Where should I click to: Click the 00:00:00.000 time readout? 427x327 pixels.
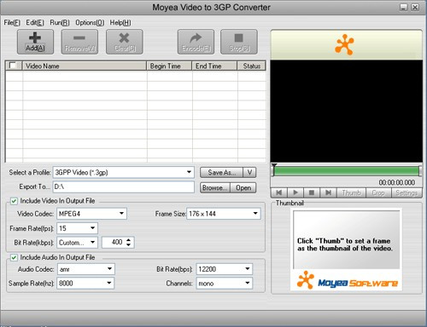396,182
